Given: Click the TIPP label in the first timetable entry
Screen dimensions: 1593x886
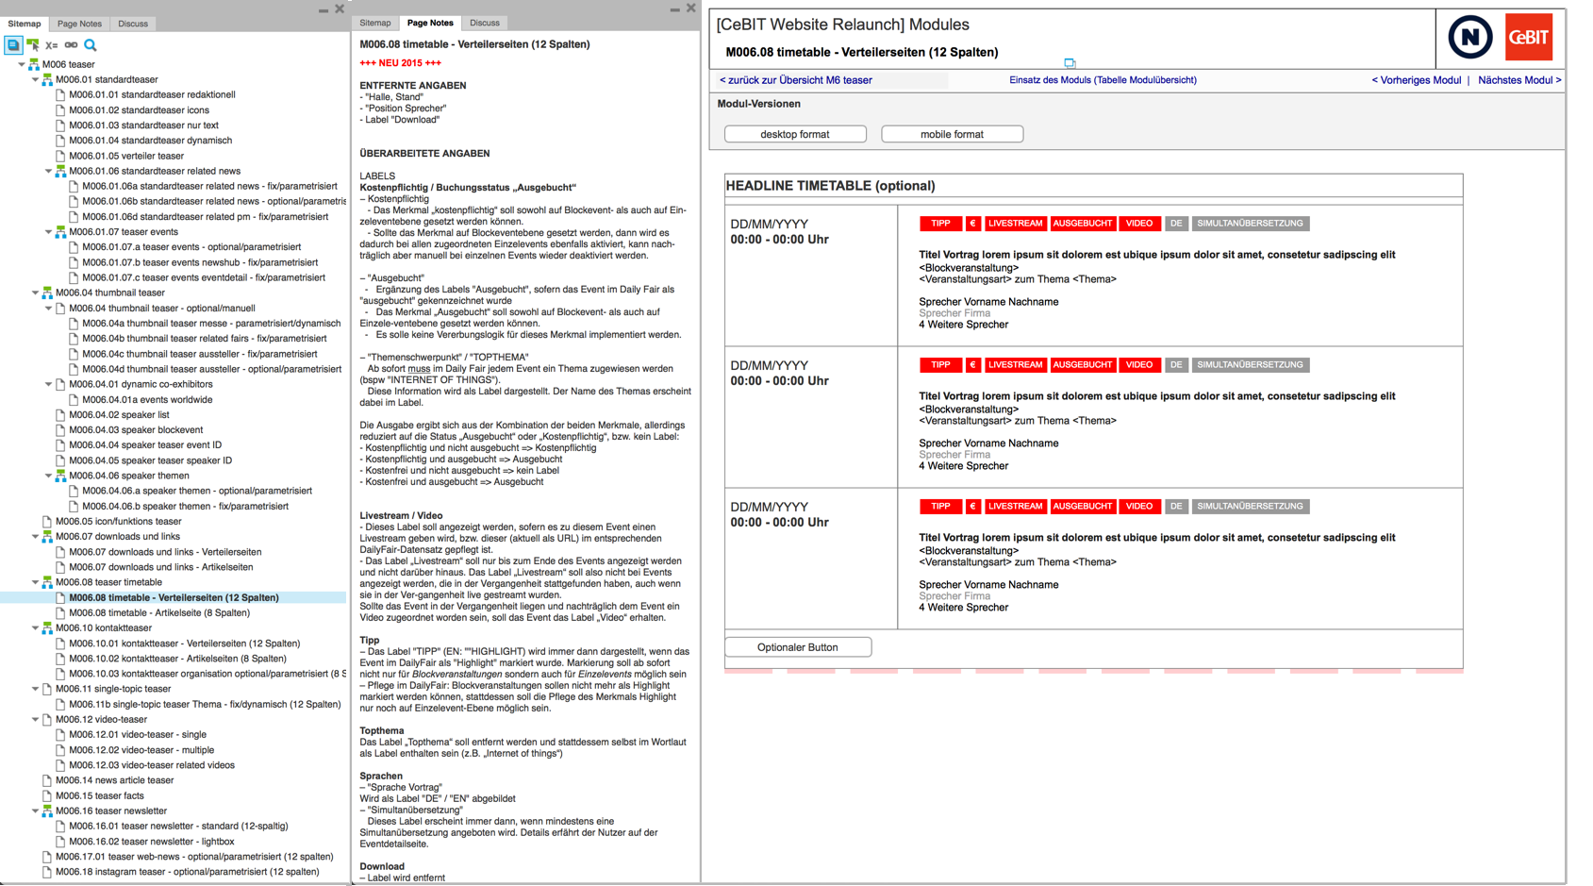Looking at the screenshot, I should [x=940, y=224].
